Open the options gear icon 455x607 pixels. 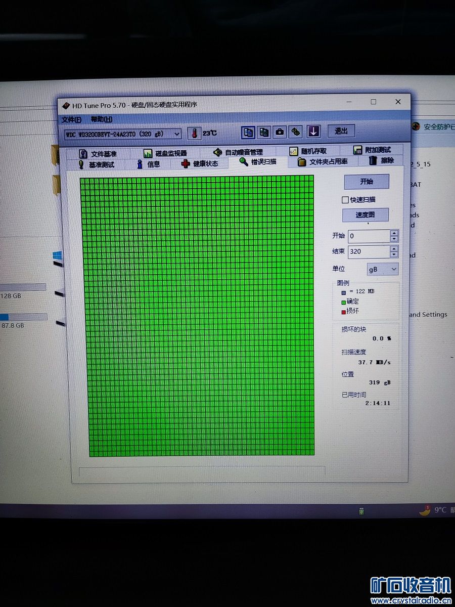click(x=296, y=132)
